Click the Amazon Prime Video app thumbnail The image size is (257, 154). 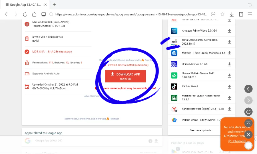[x=174, y=31]
